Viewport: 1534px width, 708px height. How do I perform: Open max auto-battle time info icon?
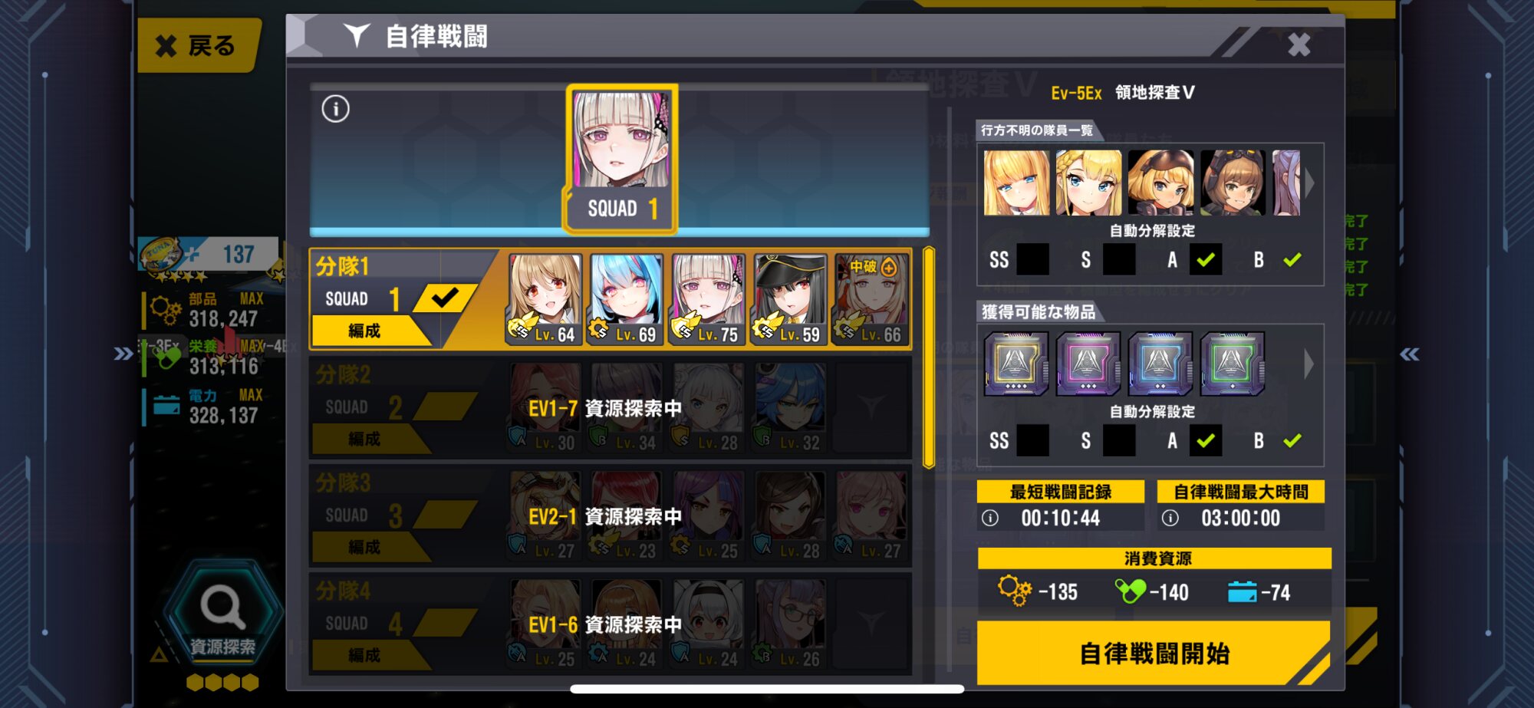(x=1170, y=519)
